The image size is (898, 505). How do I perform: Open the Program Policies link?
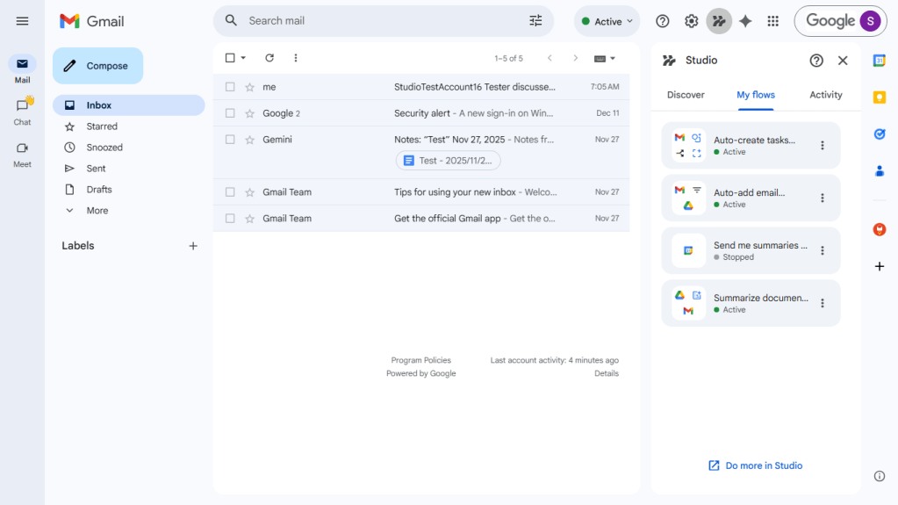(x=421, y=361)
